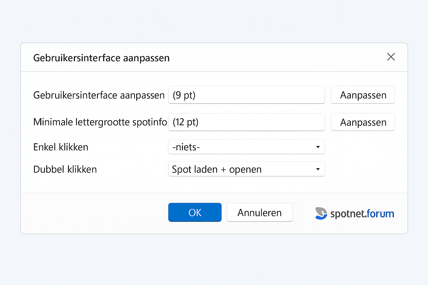Focus the interface font field showing (9 pt)
The height and width of the screenshot is (285, 428).
(246, 95)
